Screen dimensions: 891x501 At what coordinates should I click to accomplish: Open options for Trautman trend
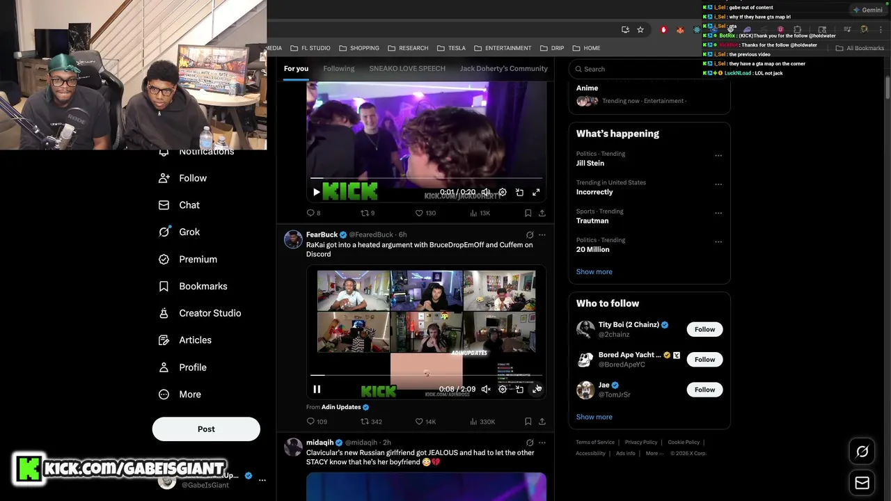pyautogui.click(x=718, y=213)
